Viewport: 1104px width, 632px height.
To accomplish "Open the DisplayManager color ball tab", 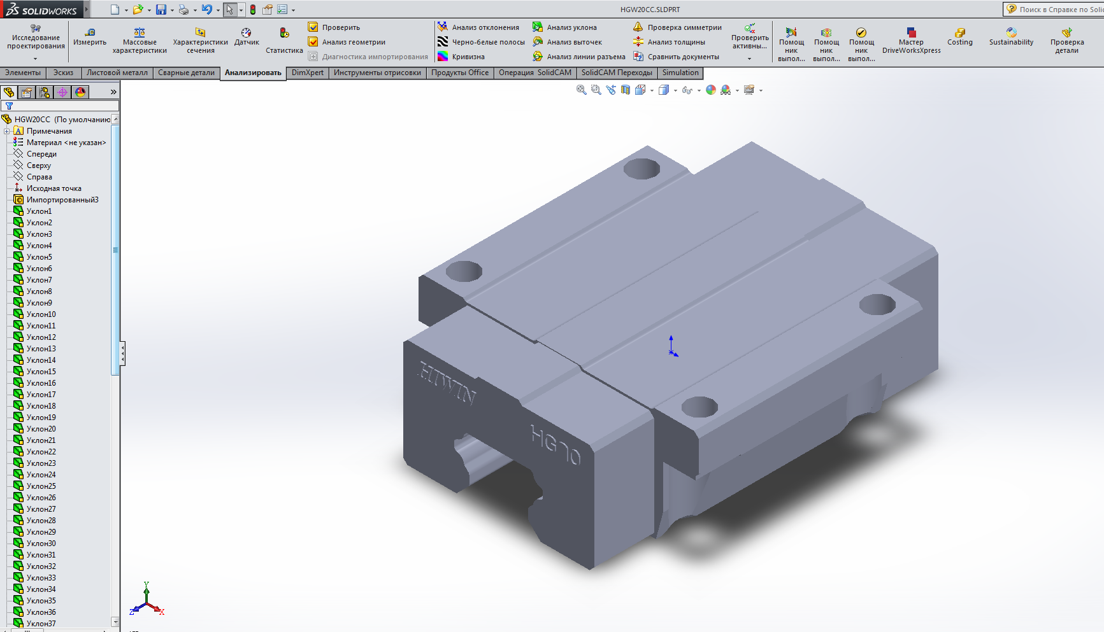I will (80, 92).
